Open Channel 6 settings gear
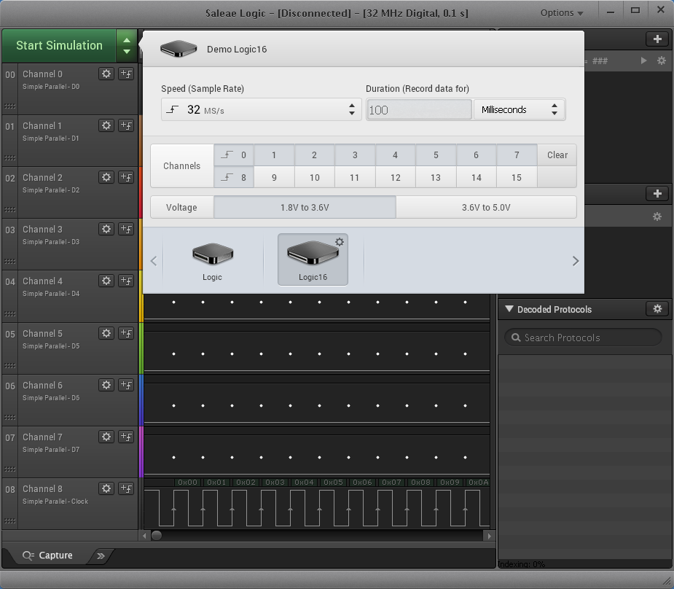This screenshot has width=674, height=589. coord(106,385)
